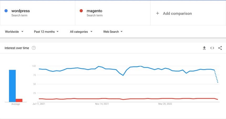Click the dotted end of the wordpress line

(x=216, y=76)
